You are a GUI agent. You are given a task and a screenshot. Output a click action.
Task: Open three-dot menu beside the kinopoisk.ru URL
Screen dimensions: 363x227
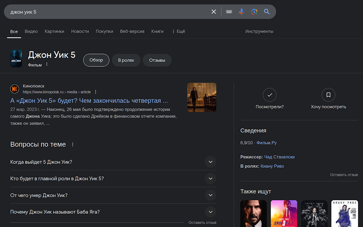[96, 92]
